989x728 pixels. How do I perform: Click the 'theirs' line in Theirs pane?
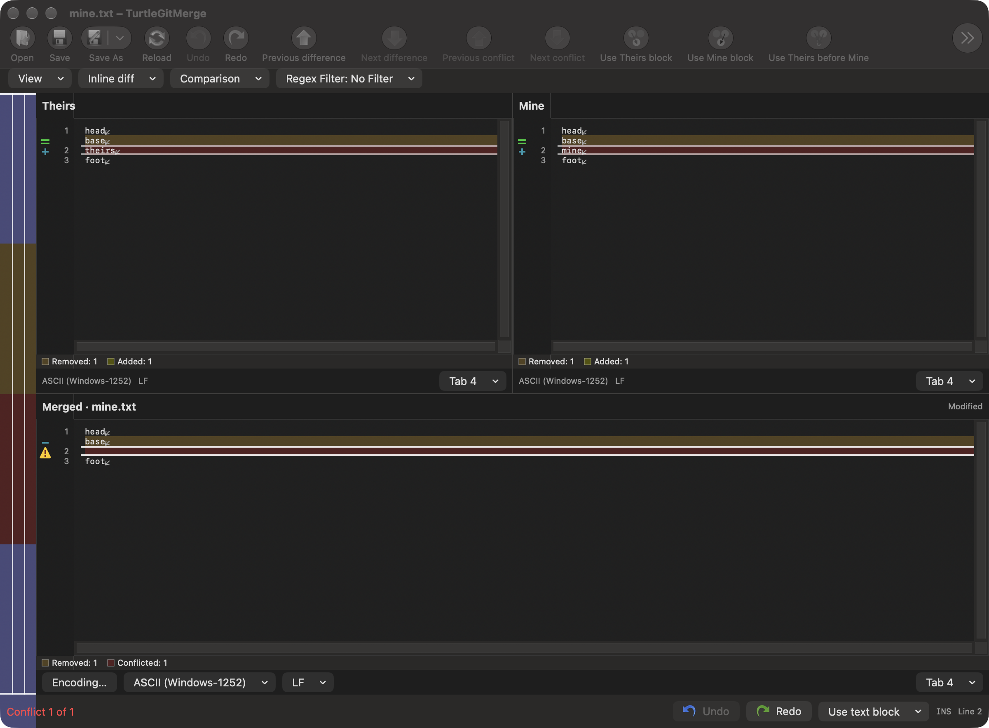coord(289,150)
